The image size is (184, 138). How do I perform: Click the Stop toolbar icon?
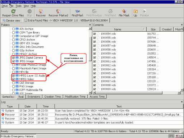click(29, 11)
